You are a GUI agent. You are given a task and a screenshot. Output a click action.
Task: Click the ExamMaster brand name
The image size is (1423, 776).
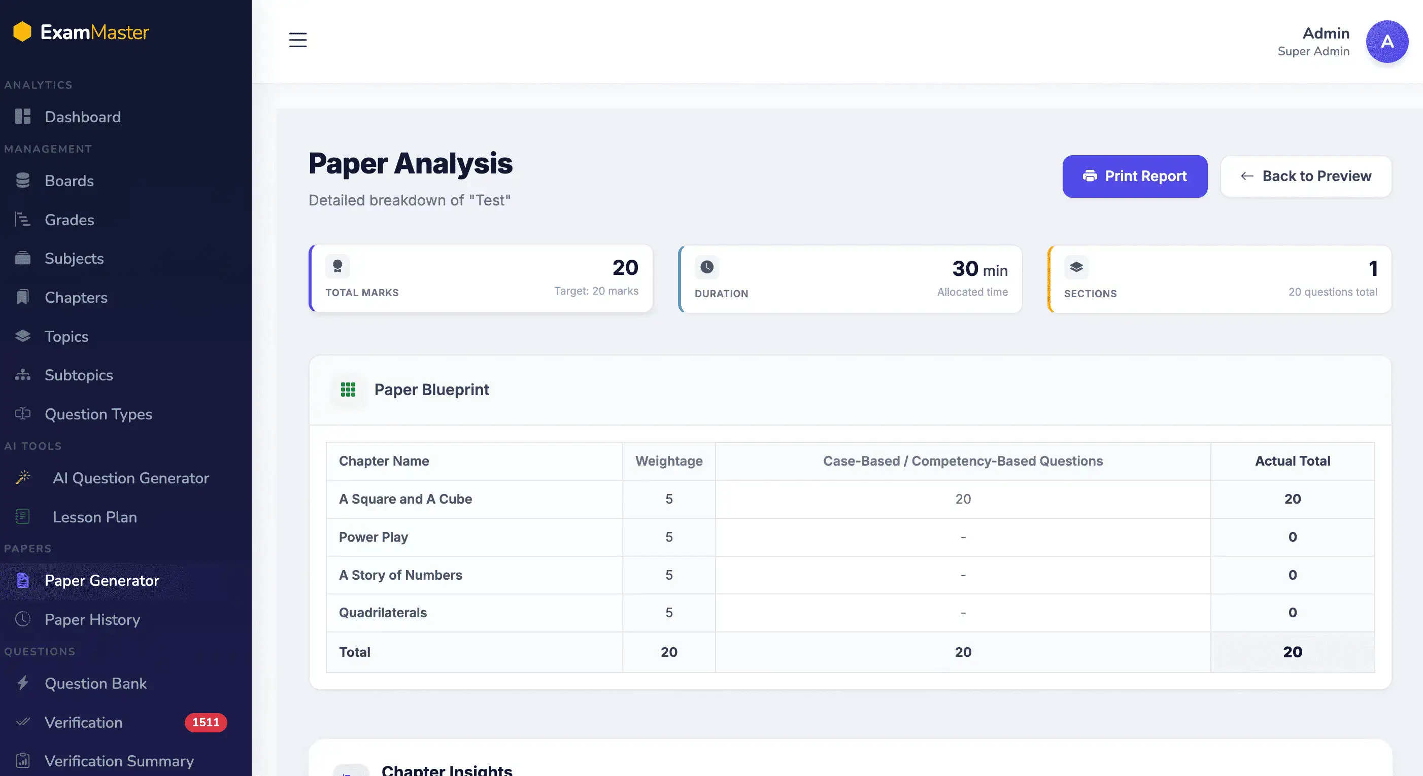(94, 32)
